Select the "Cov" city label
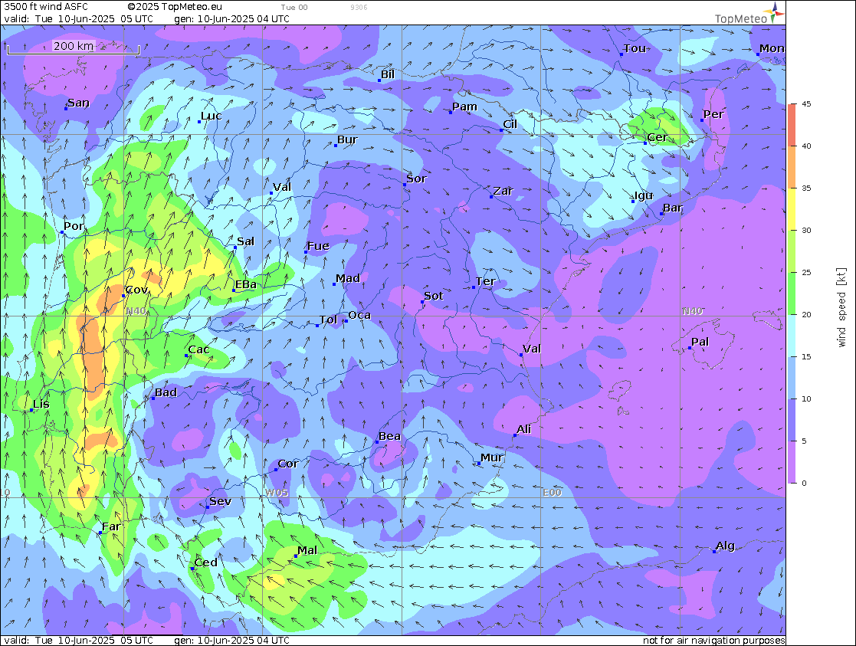The height and width of the screenshot is (646, 856). pyautogui.click(x=136, y=290)
